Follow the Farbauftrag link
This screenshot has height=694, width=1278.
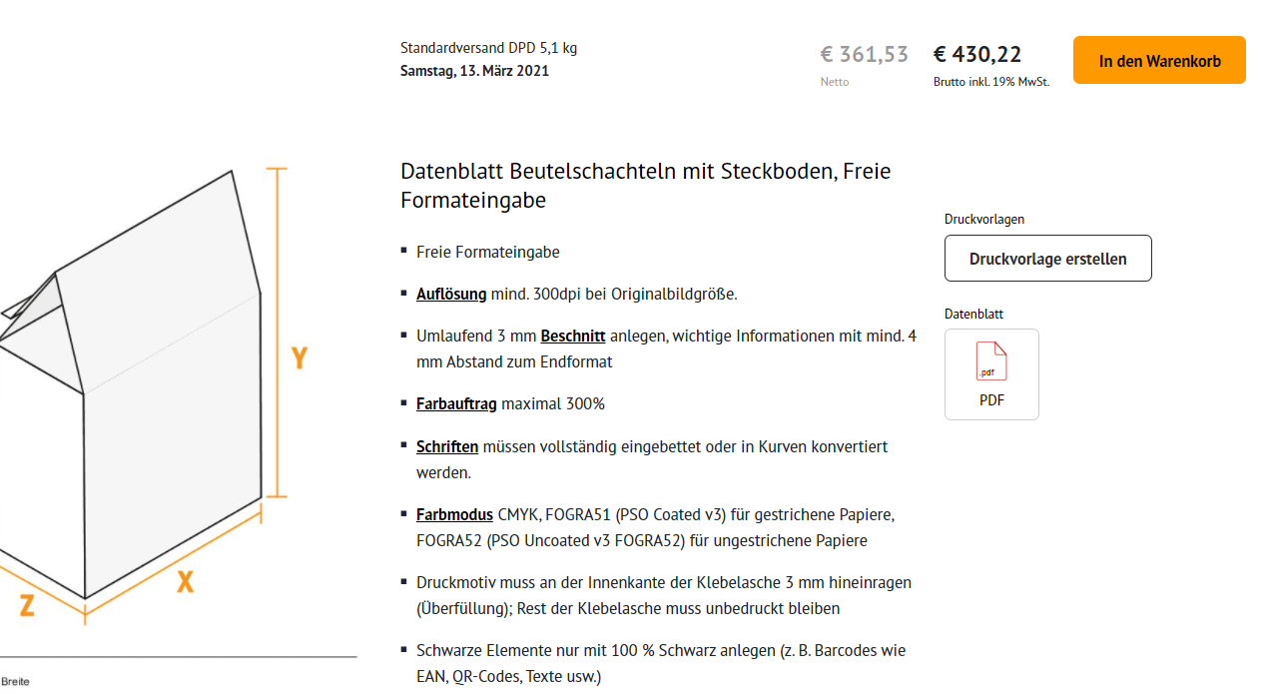(x=456, y=404)
